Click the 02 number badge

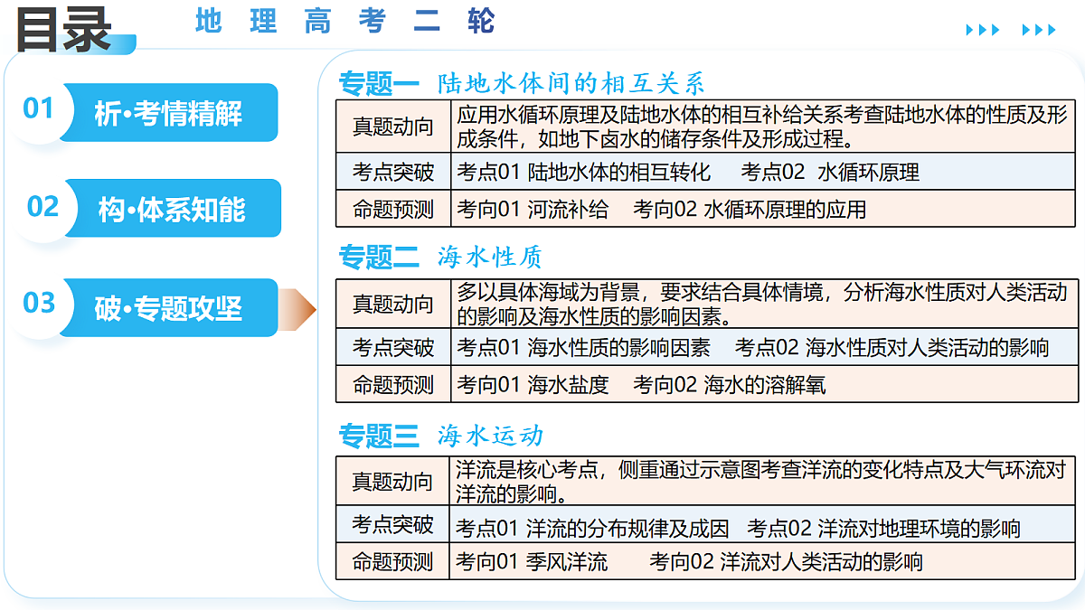(42, 207)
